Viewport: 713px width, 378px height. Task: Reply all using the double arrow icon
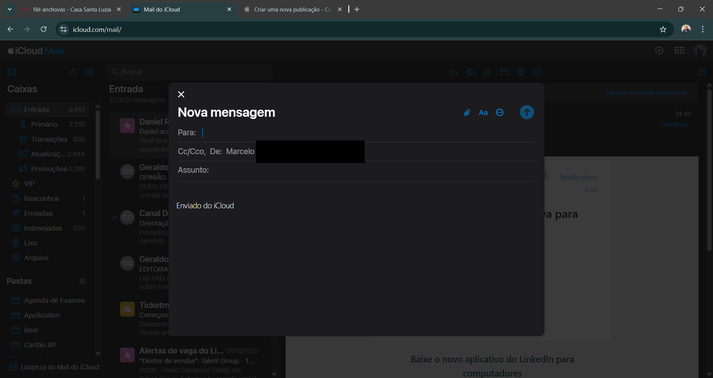click(x=471, y=72)
